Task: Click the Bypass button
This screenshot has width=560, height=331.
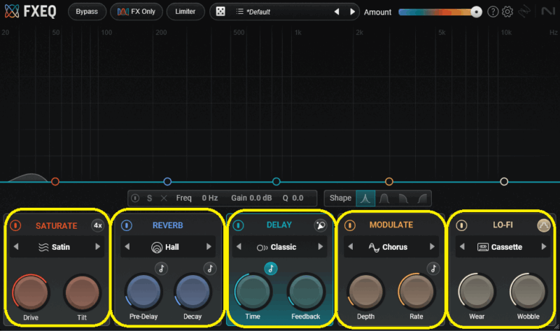Action: pyautogui.click(x=87, y=12)
